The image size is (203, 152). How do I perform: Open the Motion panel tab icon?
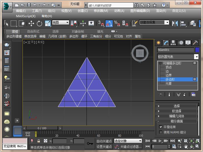point(181,42)
